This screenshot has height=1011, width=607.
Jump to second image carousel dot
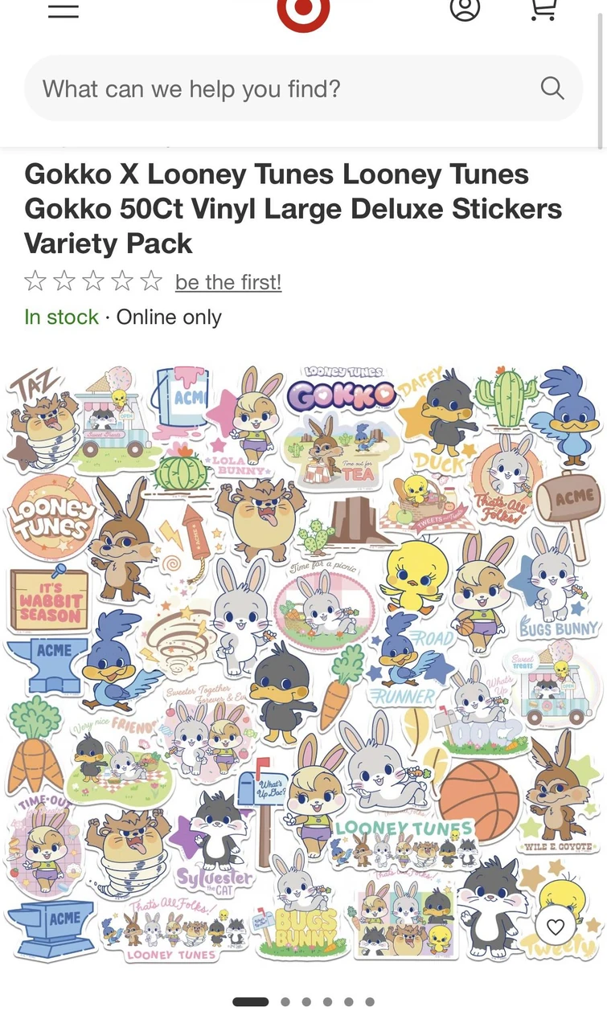(x=285, y=1001)
